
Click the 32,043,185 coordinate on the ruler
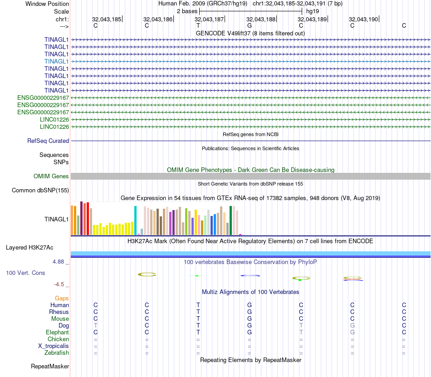tap(107, 19)
